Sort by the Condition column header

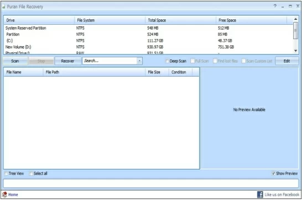tap(180, 72)
